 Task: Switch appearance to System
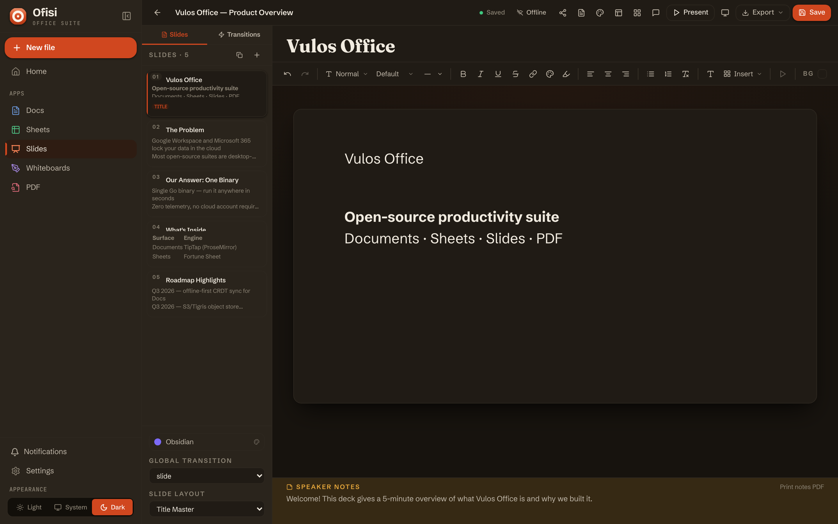click(x=71, y=507)
